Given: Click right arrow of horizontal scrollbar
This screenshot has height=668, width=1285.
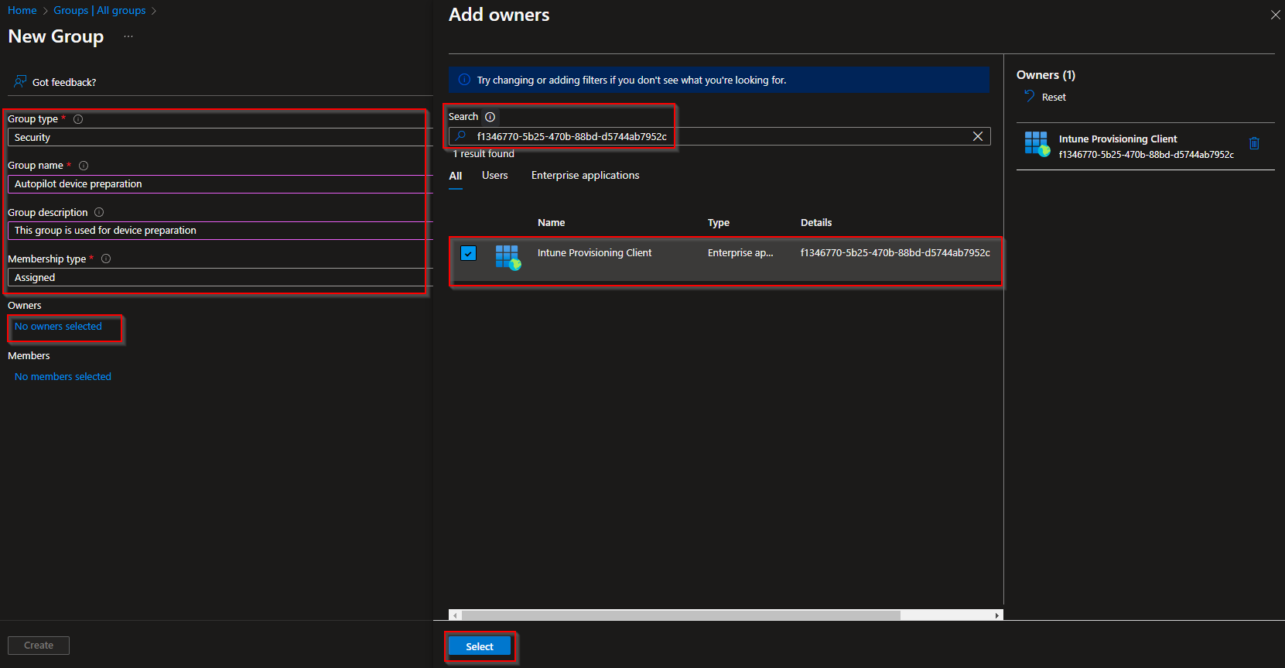Looking at the screenshot, I should 997,615.
